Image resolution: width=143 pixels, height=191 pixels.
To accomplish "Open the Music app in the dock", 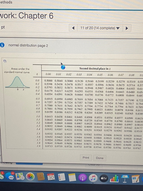I will (x=93, y=178).
